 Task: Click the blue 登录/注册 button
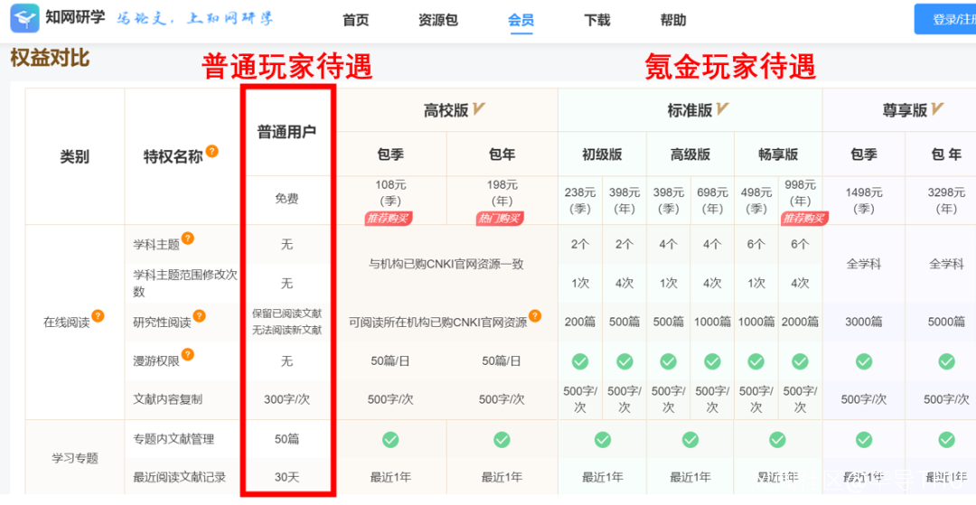click(945, 19)
